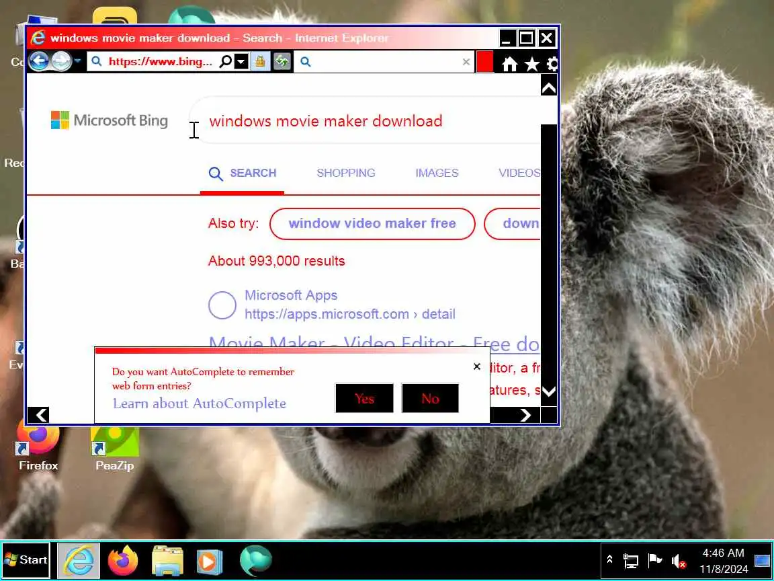Click Internet Explorer taskbar icon
Viewport: 774px width, 581px height.
point(79,561)
